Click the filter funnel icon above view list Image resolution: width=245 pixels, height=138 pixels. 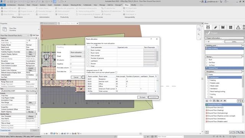click(238, 101)
